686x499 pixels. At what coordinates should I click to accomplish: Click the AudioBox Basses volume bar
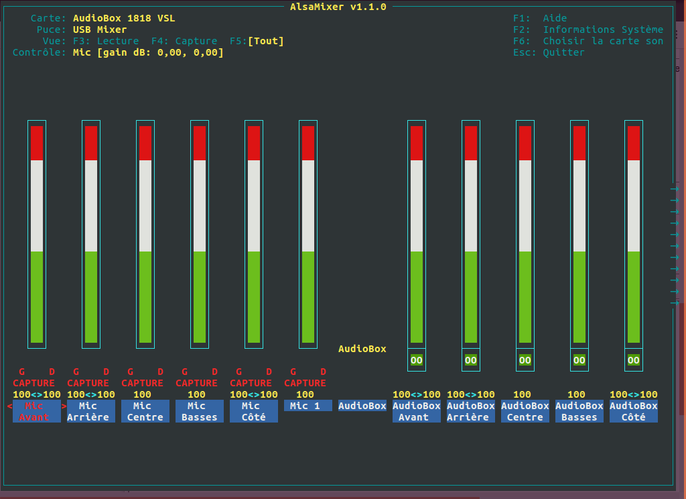click(579, 234)
